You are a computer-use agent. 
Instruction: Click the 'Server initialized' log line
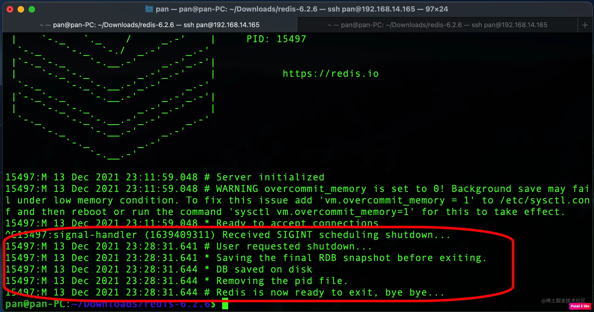(x=165, y=177)
